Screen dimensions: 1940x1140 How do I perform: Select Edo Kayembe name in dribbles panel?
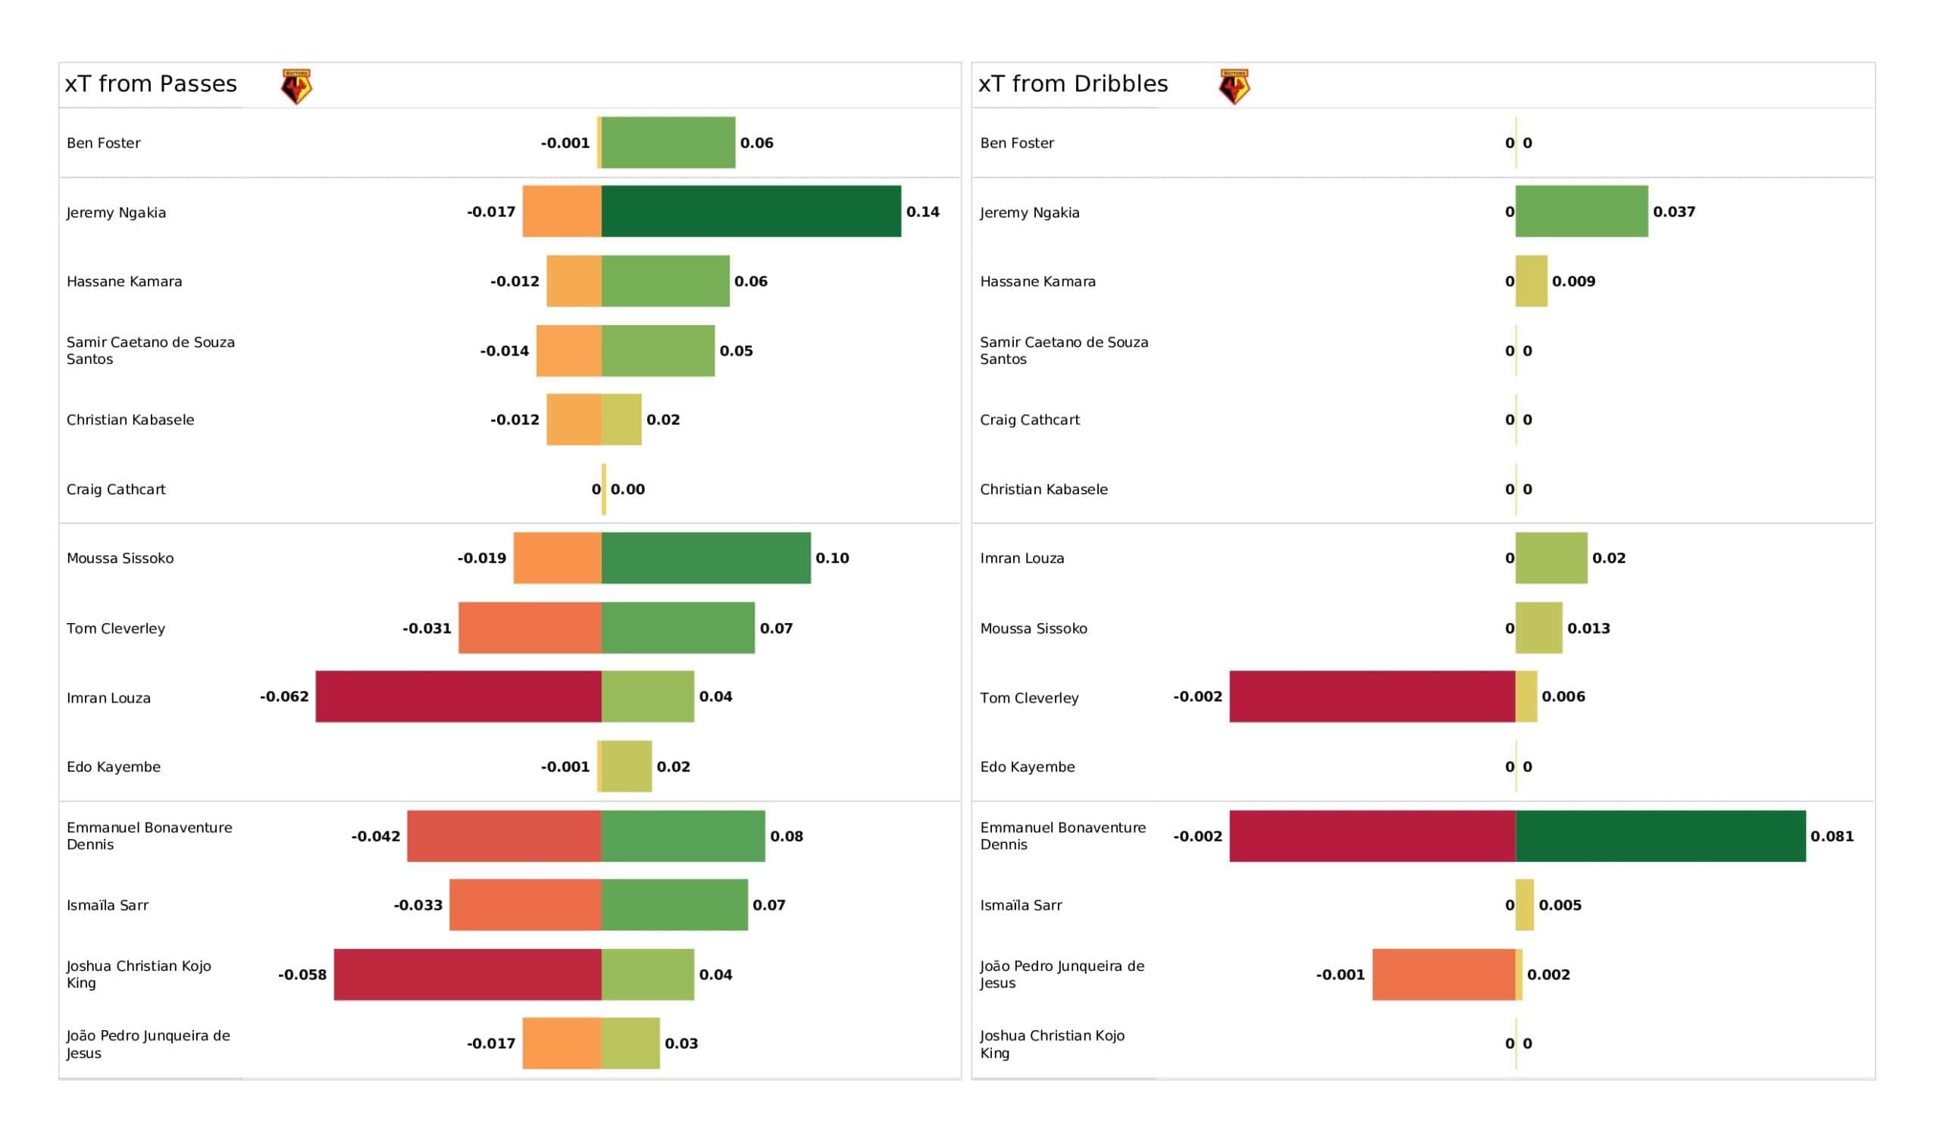(x=1027, y=767)
